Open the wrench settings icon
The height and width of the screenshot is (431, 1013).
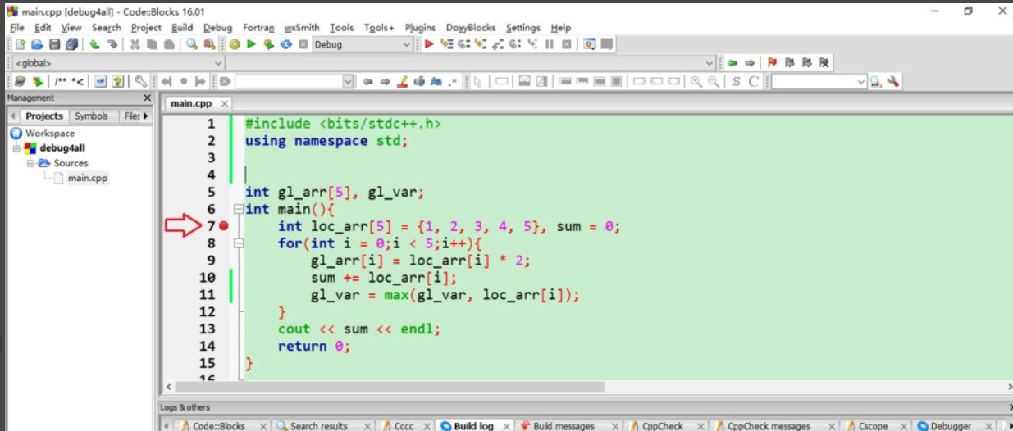(893, 81)
